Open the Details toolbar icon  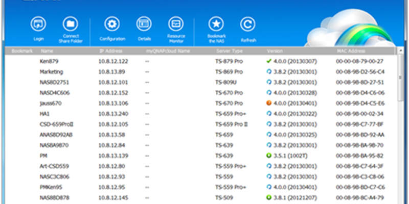point(144,24)
